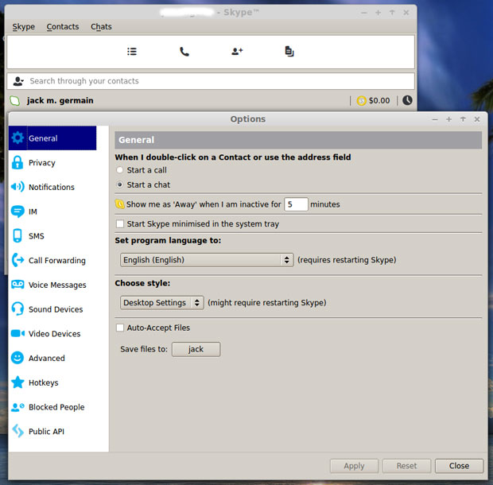
Task: Click the Skype credit coin icon
Action: click(361, 101)
